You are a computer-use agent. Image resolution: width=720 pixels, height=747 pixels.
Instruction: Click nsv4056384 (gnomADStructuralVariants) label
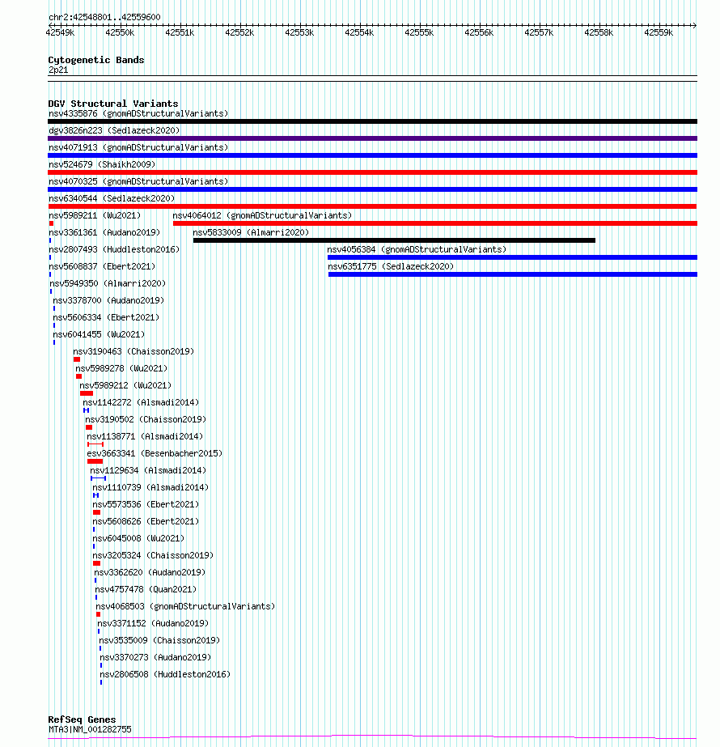coord(417,249)
